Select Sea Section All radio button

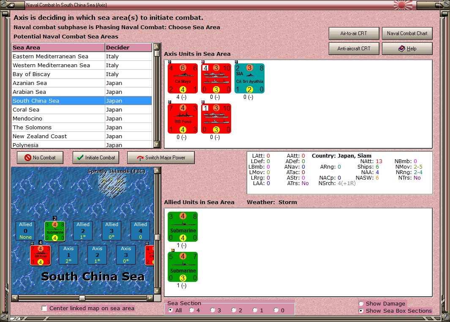[170, 310]
